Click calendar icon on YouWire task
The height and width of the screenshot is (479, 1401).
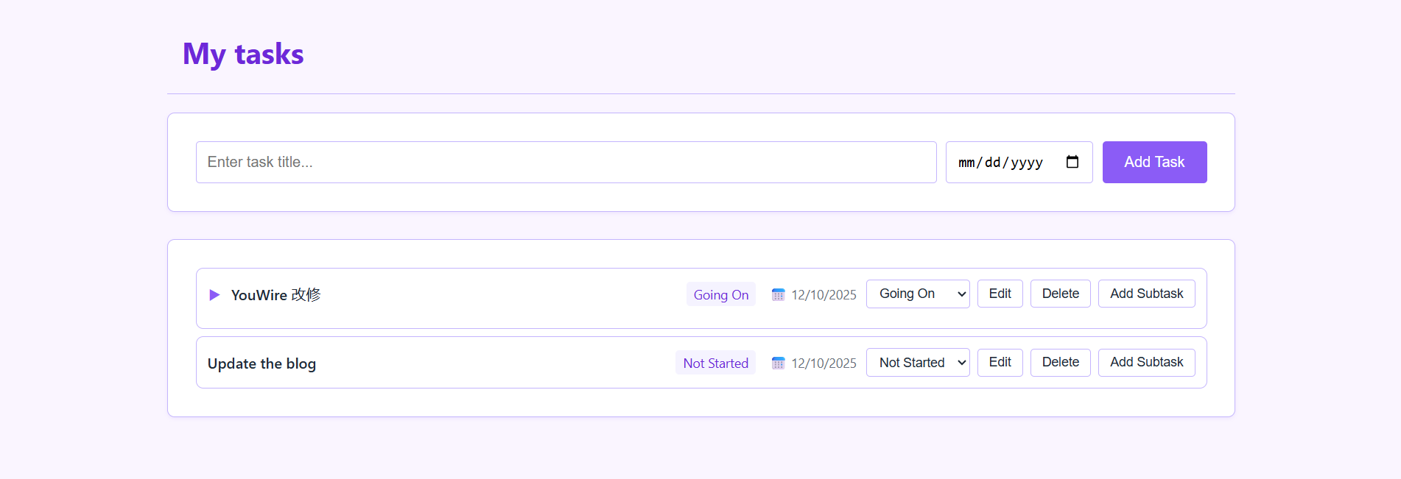(x=778, y=295)
